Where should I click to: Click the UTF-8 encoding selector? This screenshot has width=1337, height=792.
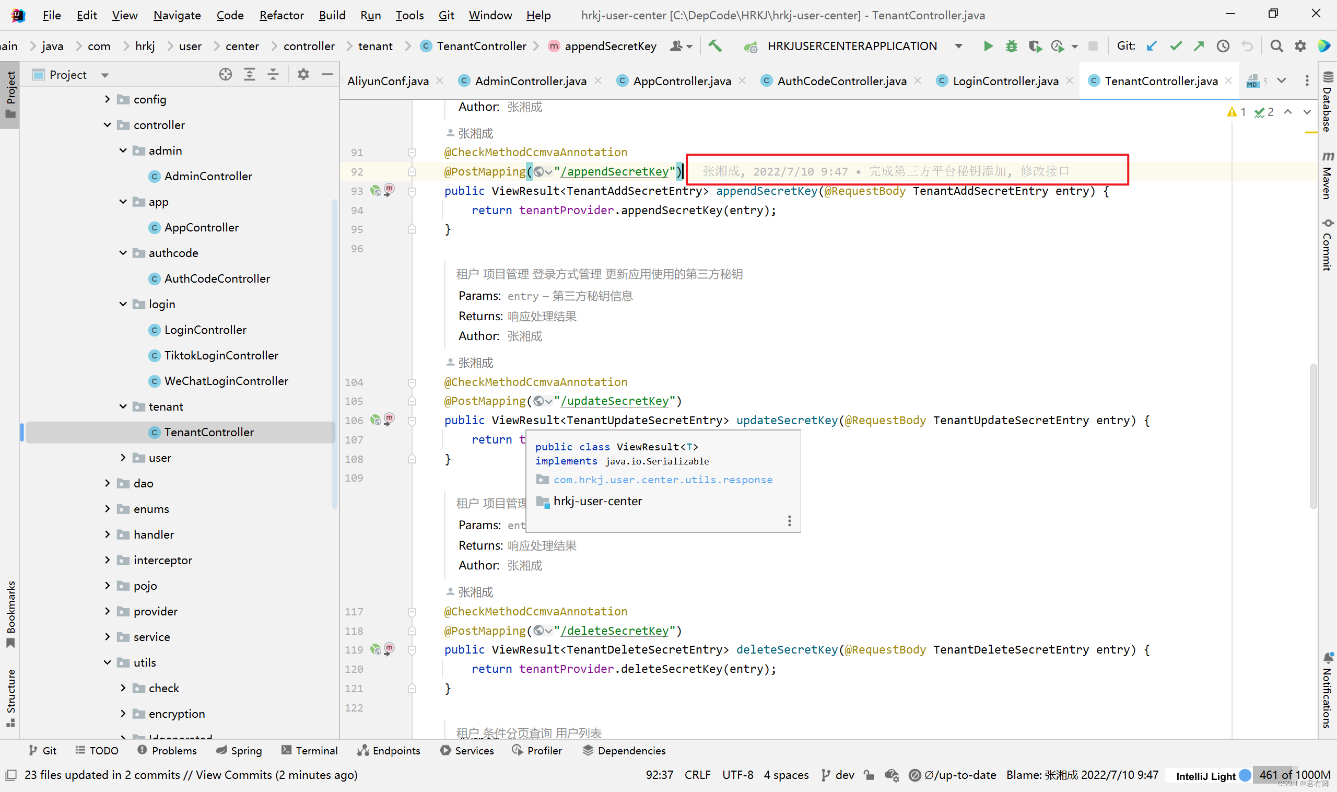point(738,775)
